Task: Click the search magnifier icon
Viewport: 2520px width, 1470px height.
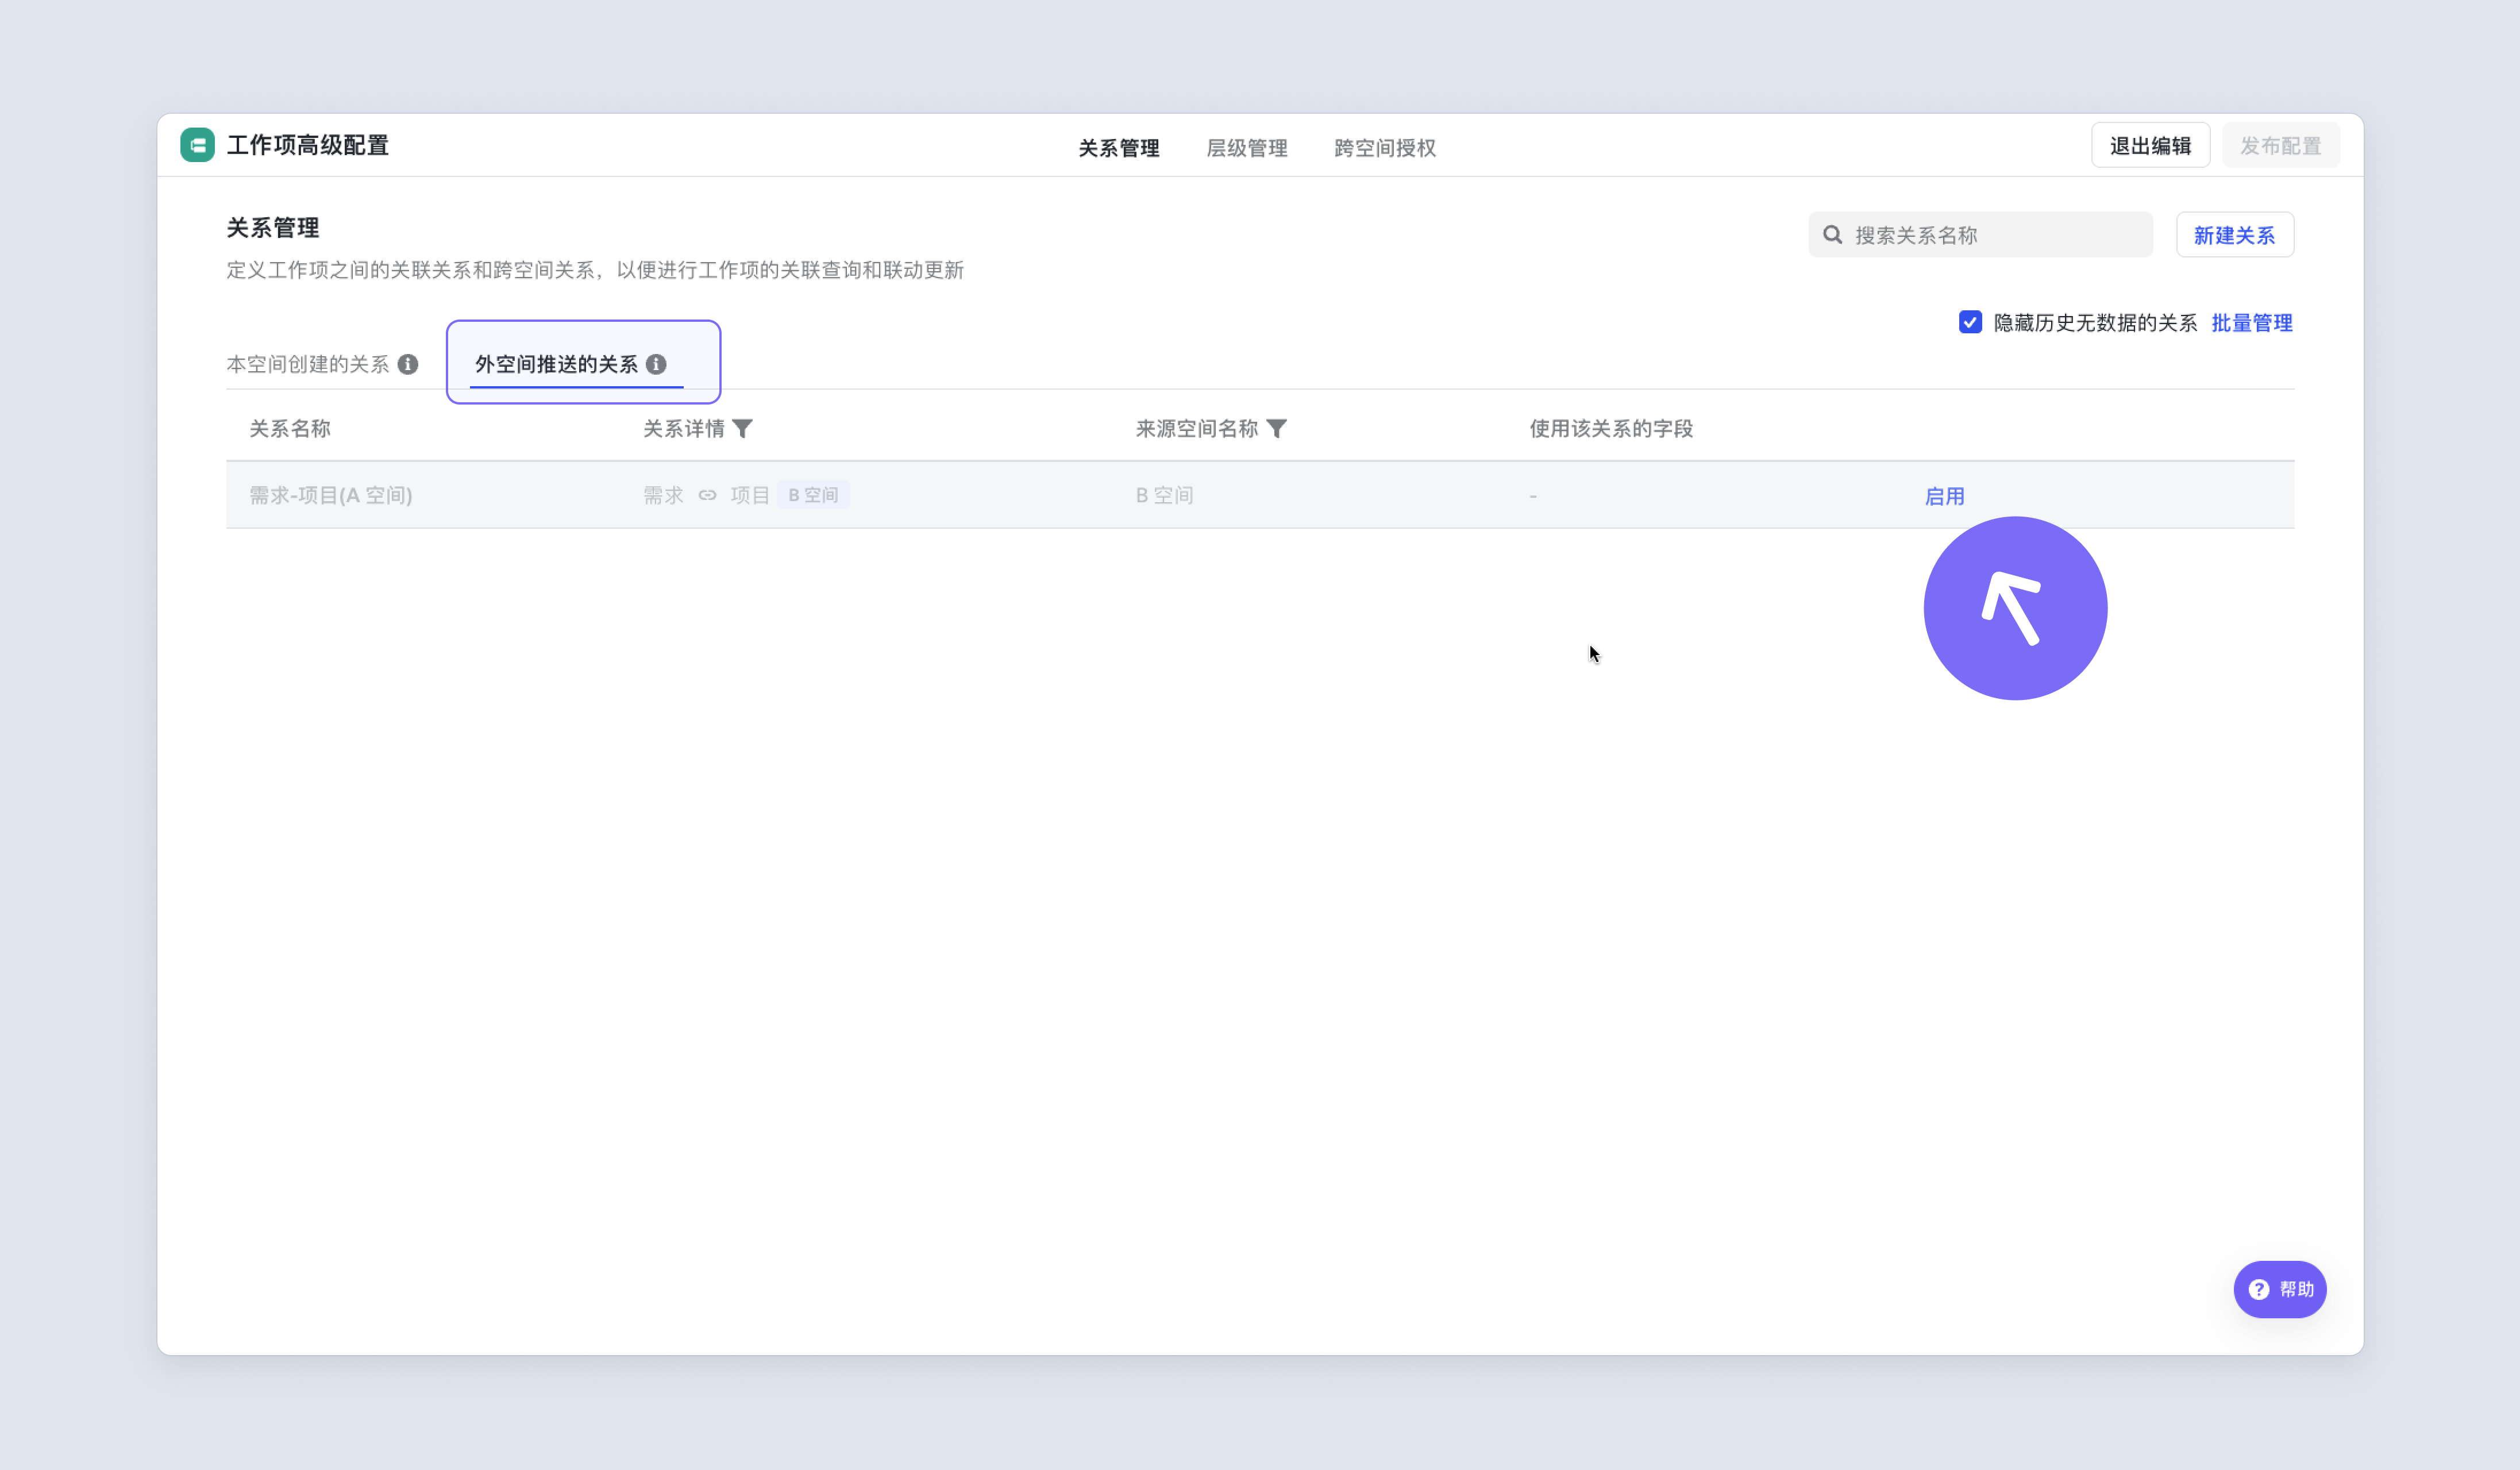Action: click(1832, 234)
